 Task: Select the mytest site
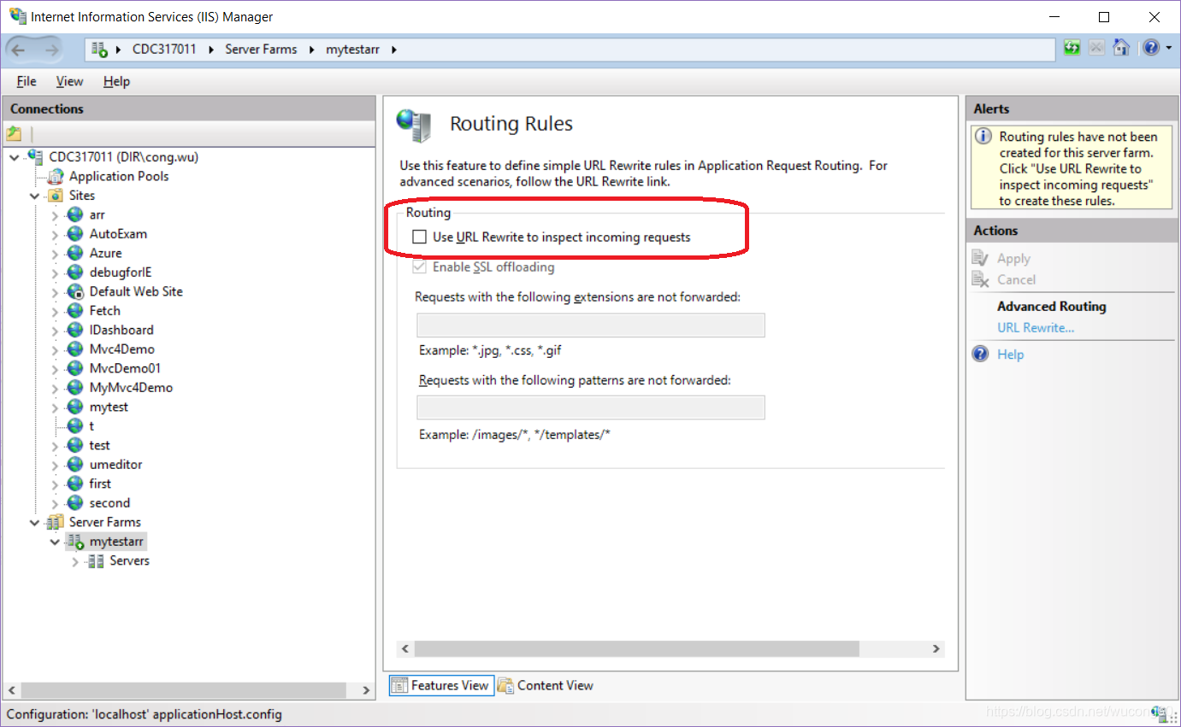(x=109, y=407)
